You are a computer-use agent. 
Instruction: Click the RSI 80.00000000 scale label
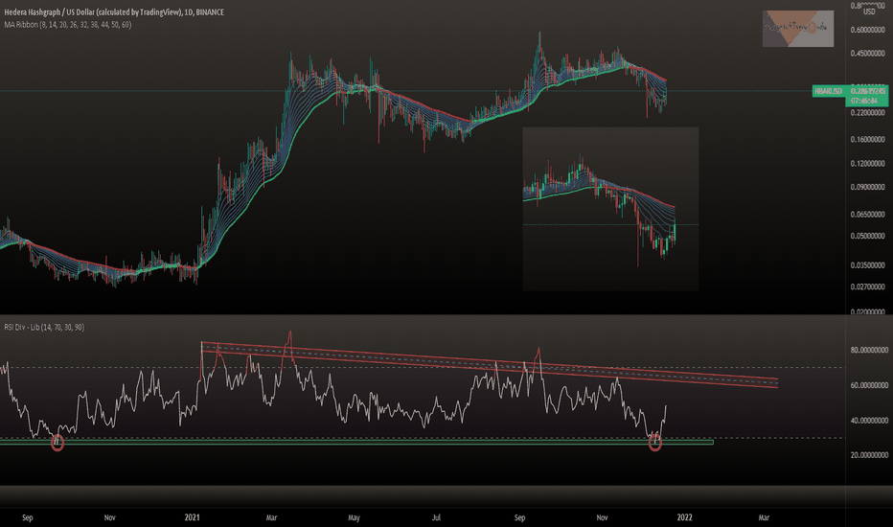870,350
